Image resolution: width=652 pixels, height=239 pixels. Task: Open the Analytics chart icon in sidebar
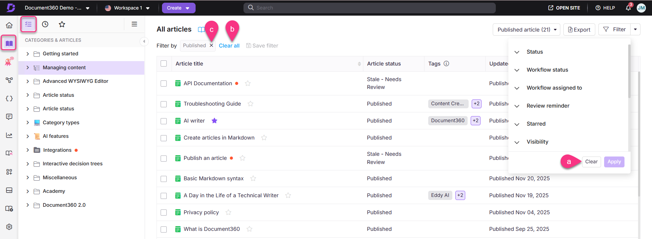click(x=9, y=135)
